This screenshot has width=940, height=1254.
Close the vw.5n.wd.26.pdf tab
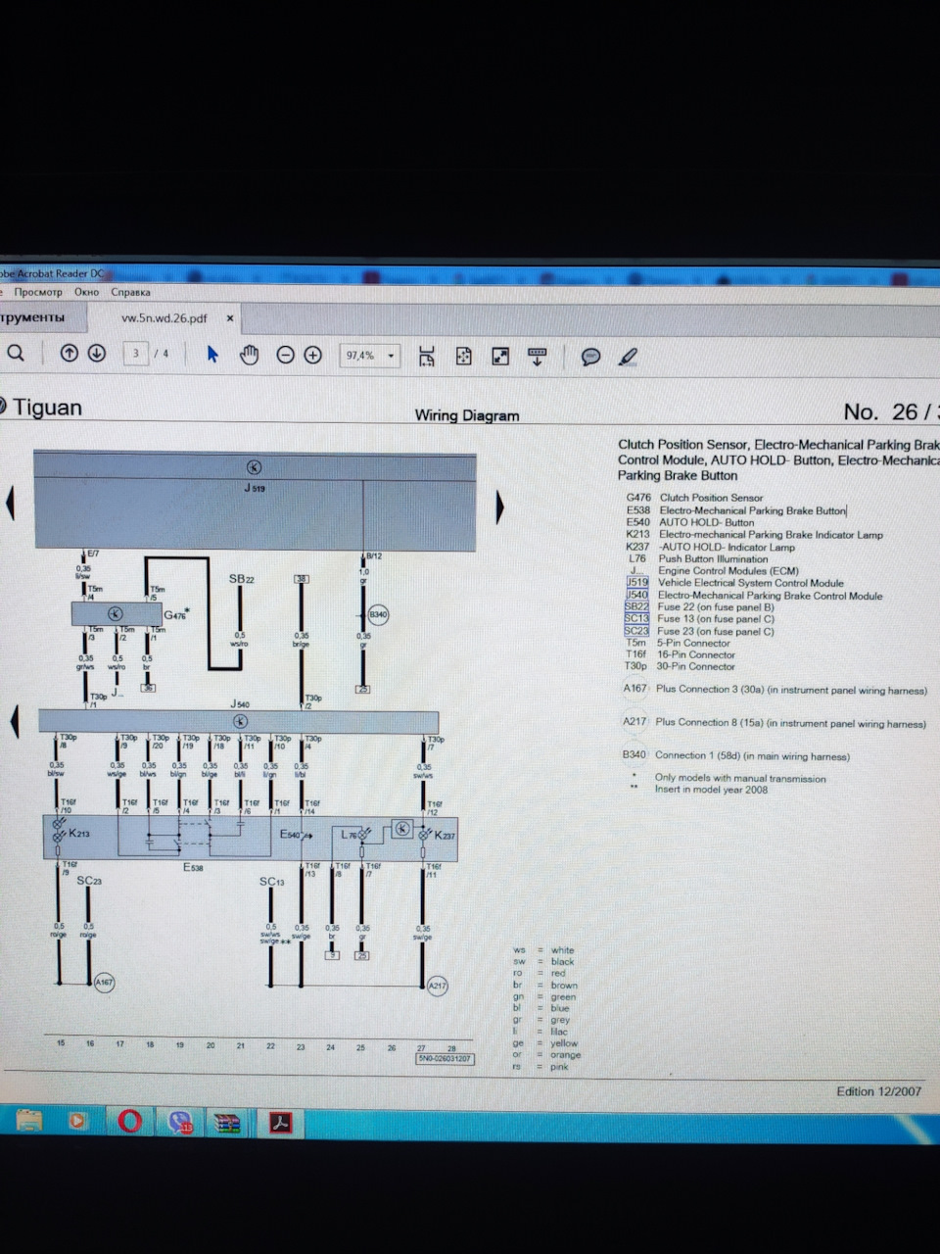click(x=230, y=318)
